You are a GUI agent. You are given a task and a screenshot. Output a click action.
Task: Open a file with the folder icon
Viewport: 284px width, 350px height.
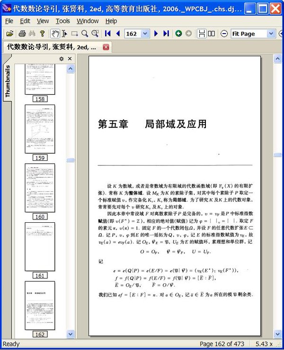click(10, 34)
